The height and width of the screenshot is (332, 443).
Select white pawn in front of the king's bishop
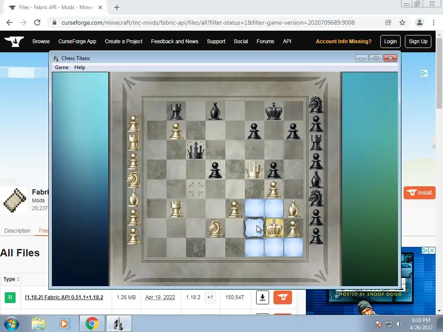[273, 189]
